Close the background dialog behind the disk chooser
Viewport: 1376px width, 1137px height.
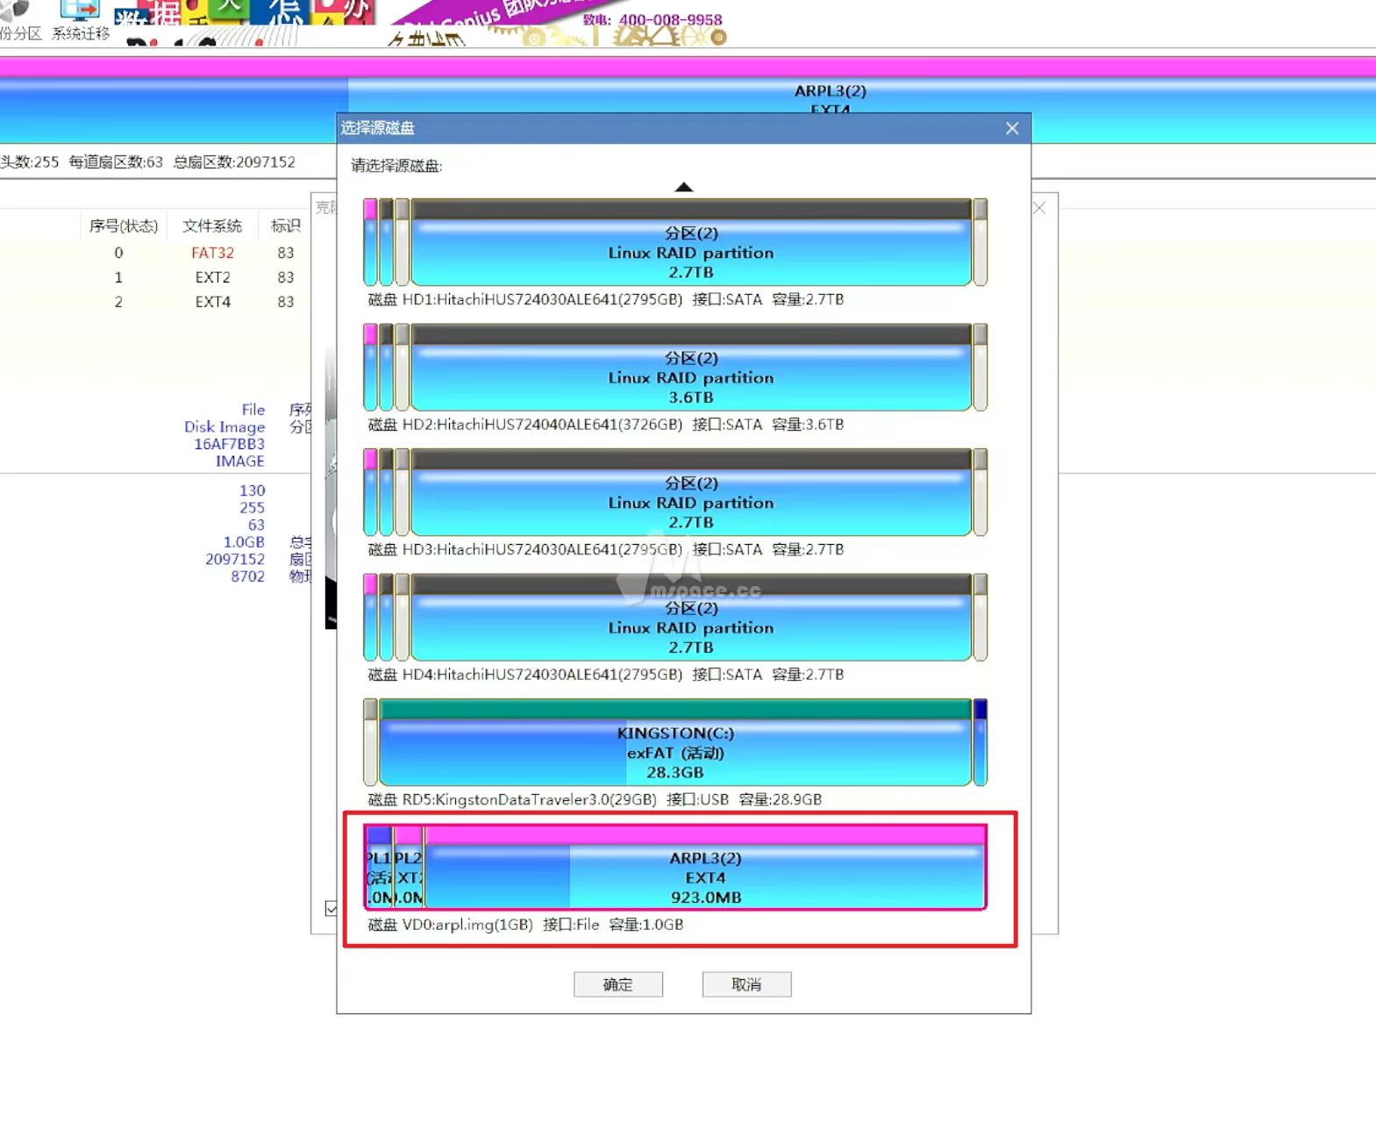click(x=1040, y=208)
